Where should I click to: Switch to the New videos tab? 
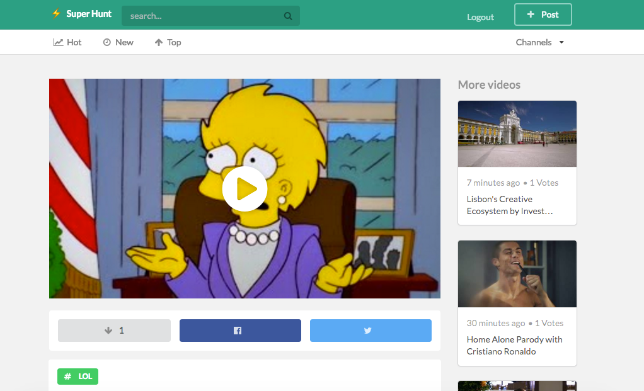pyautogui.click(x=118, y=42)
